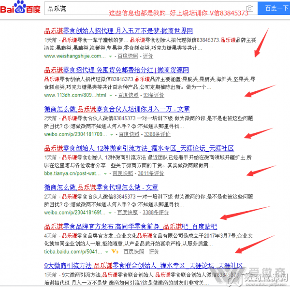Viewport: 290px width, 287px height.
Task: Open 百度快照 for tieba.baidu.com result
Action: [x=134, y=252]
